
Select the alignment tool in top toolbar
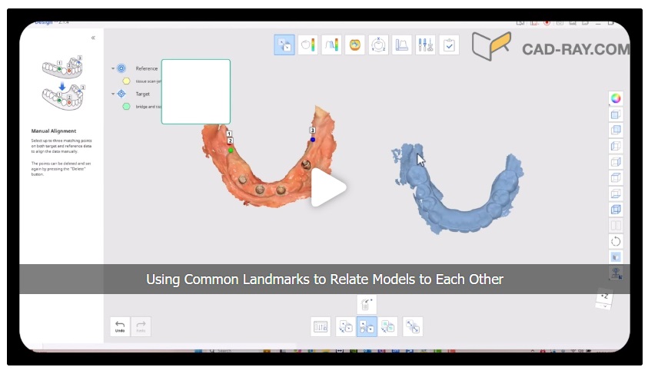(284, 45)
